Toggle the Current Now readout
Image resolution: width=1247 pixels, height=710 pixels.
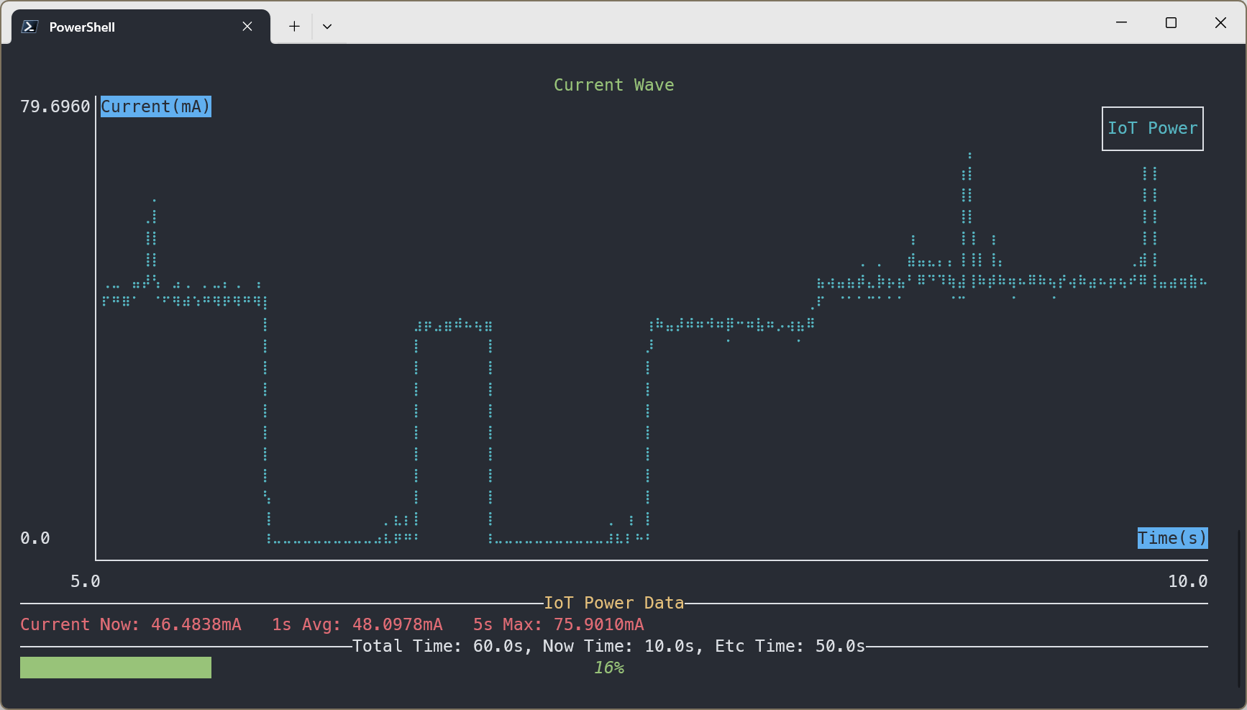pos(131,624)
